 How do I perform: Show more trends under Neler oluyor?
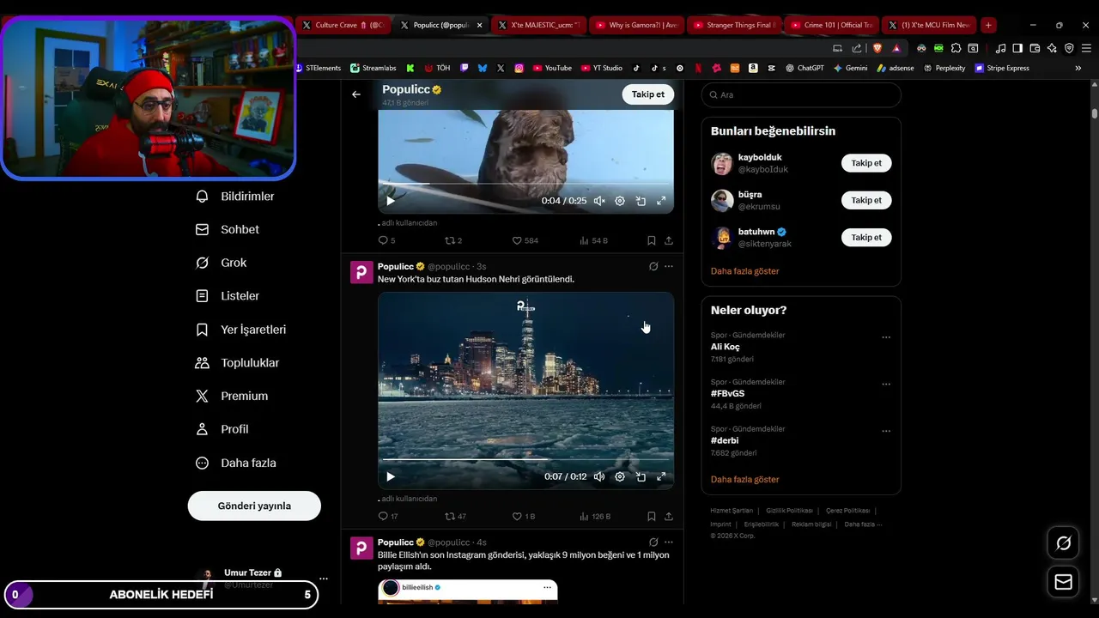click(x=744, y=480)
